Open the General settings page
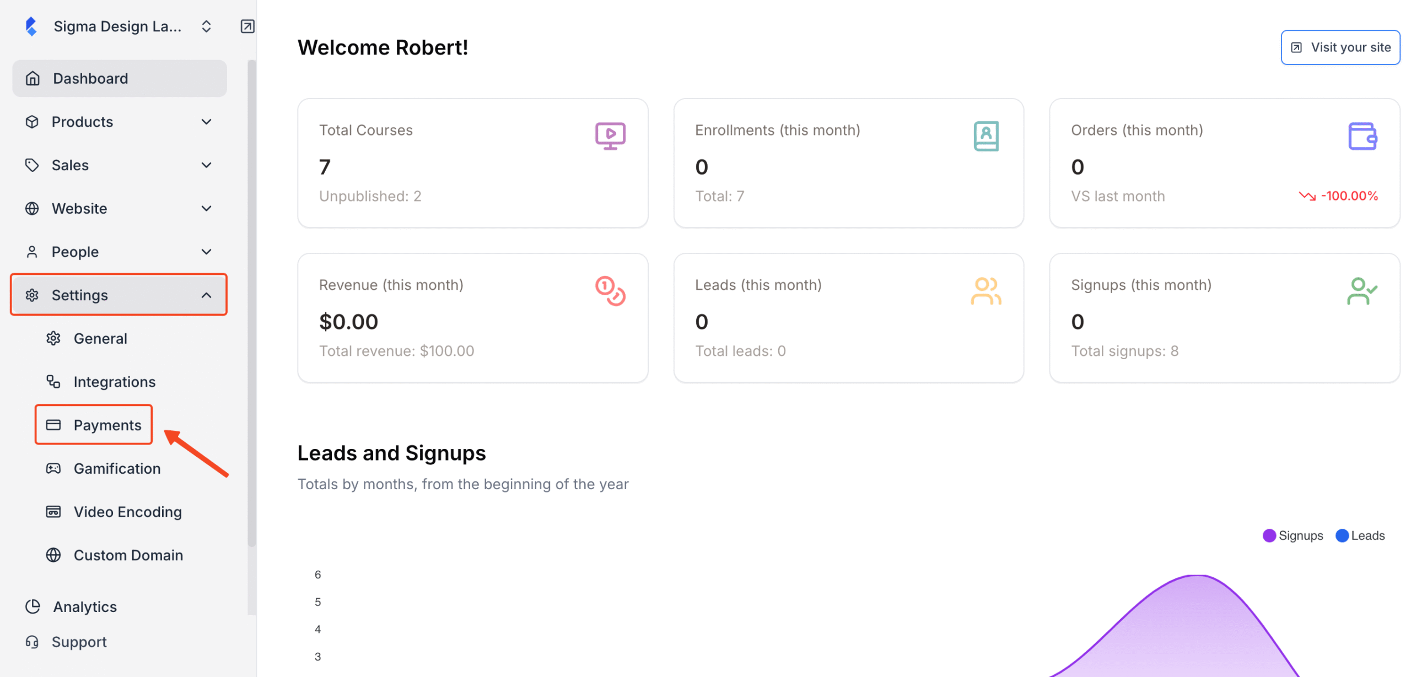The width and height of the screenshot is (1411, 677). (100, 338)
